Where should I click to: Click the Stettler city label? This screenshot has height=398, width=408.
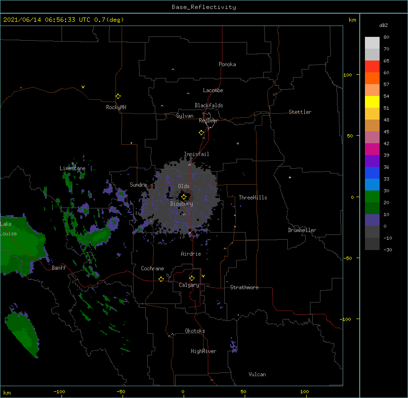click(300, 112)
